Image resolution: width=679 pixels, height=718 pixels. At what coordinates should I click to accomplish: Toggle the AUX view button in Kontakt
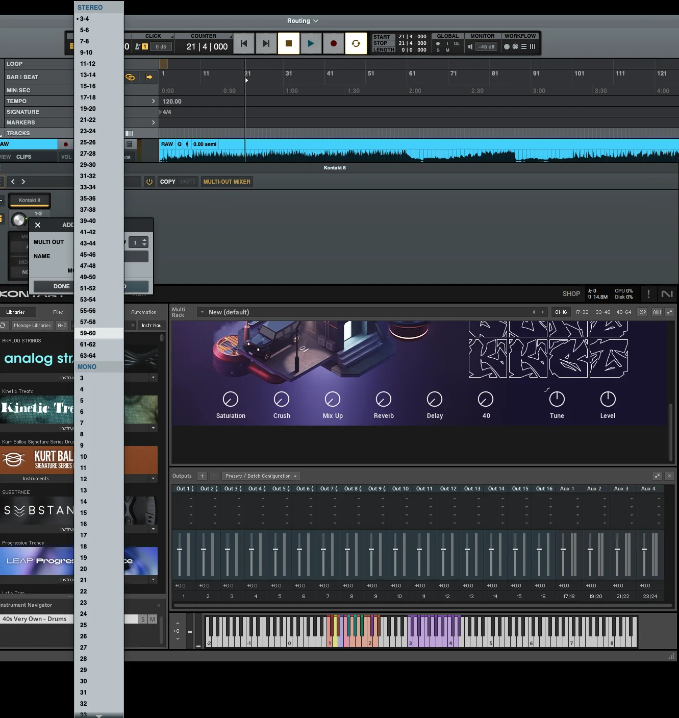click(657, 312)
